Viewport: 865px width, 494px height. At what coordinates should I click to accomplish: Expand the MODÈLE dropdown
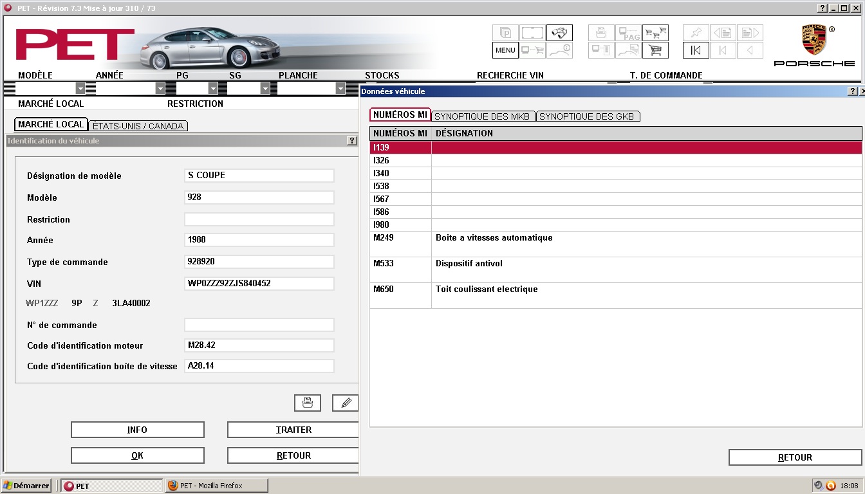pos(80,88)
